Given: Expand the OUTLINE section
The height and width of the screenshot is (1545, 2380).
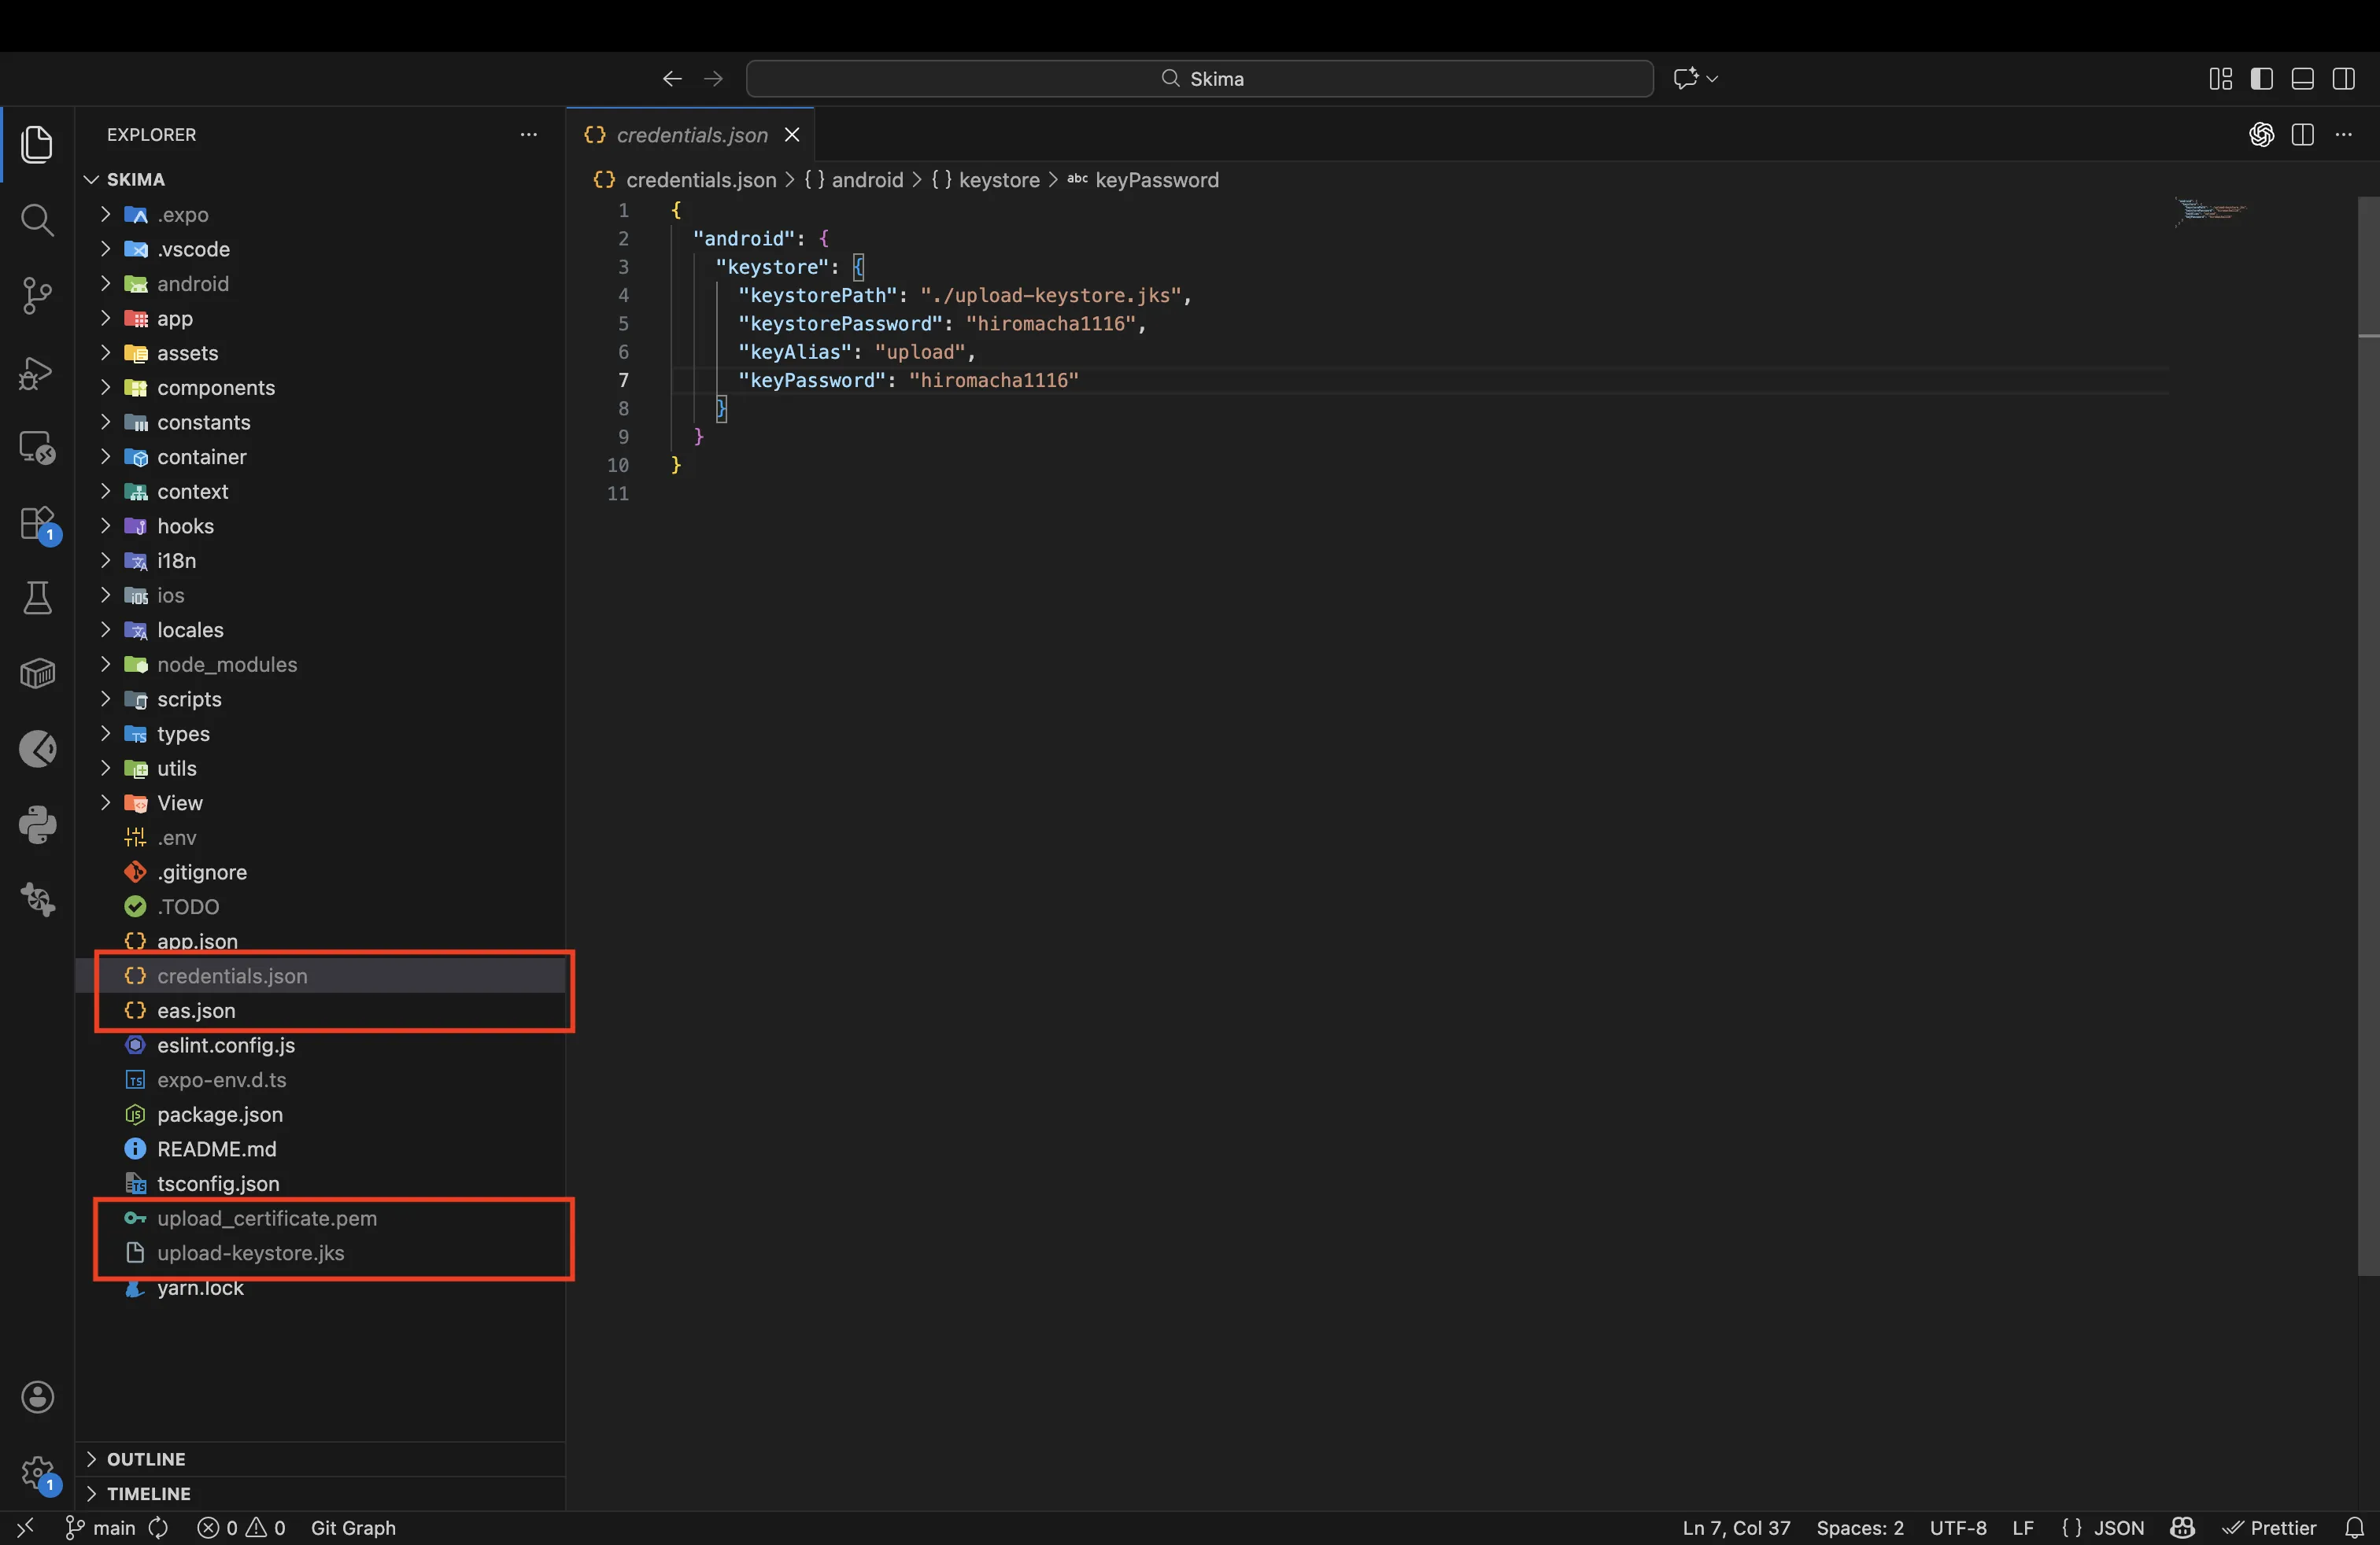Looking at the screenshot, I should tap(146, 1459).
